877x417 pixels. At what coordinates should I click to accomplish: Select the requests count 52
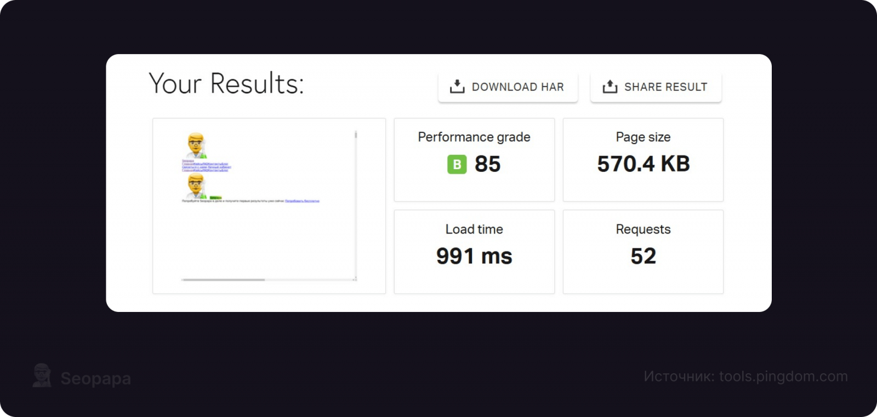643,256
